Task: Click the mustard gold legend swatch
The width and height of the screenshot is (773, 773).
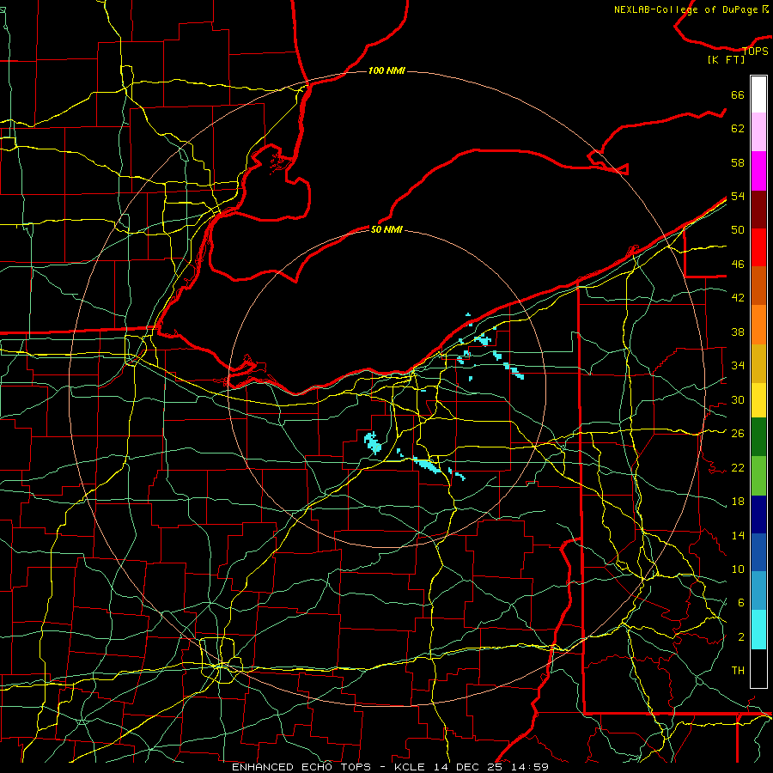Action: click(x=758, y=363)
